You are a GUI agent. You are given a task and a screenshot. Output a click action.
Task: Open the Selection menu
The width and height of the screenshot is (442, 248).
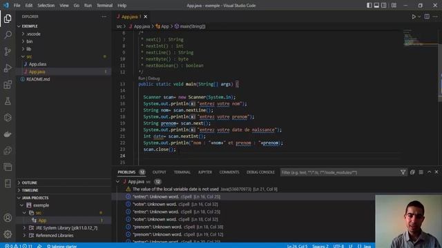click(46, 6)
